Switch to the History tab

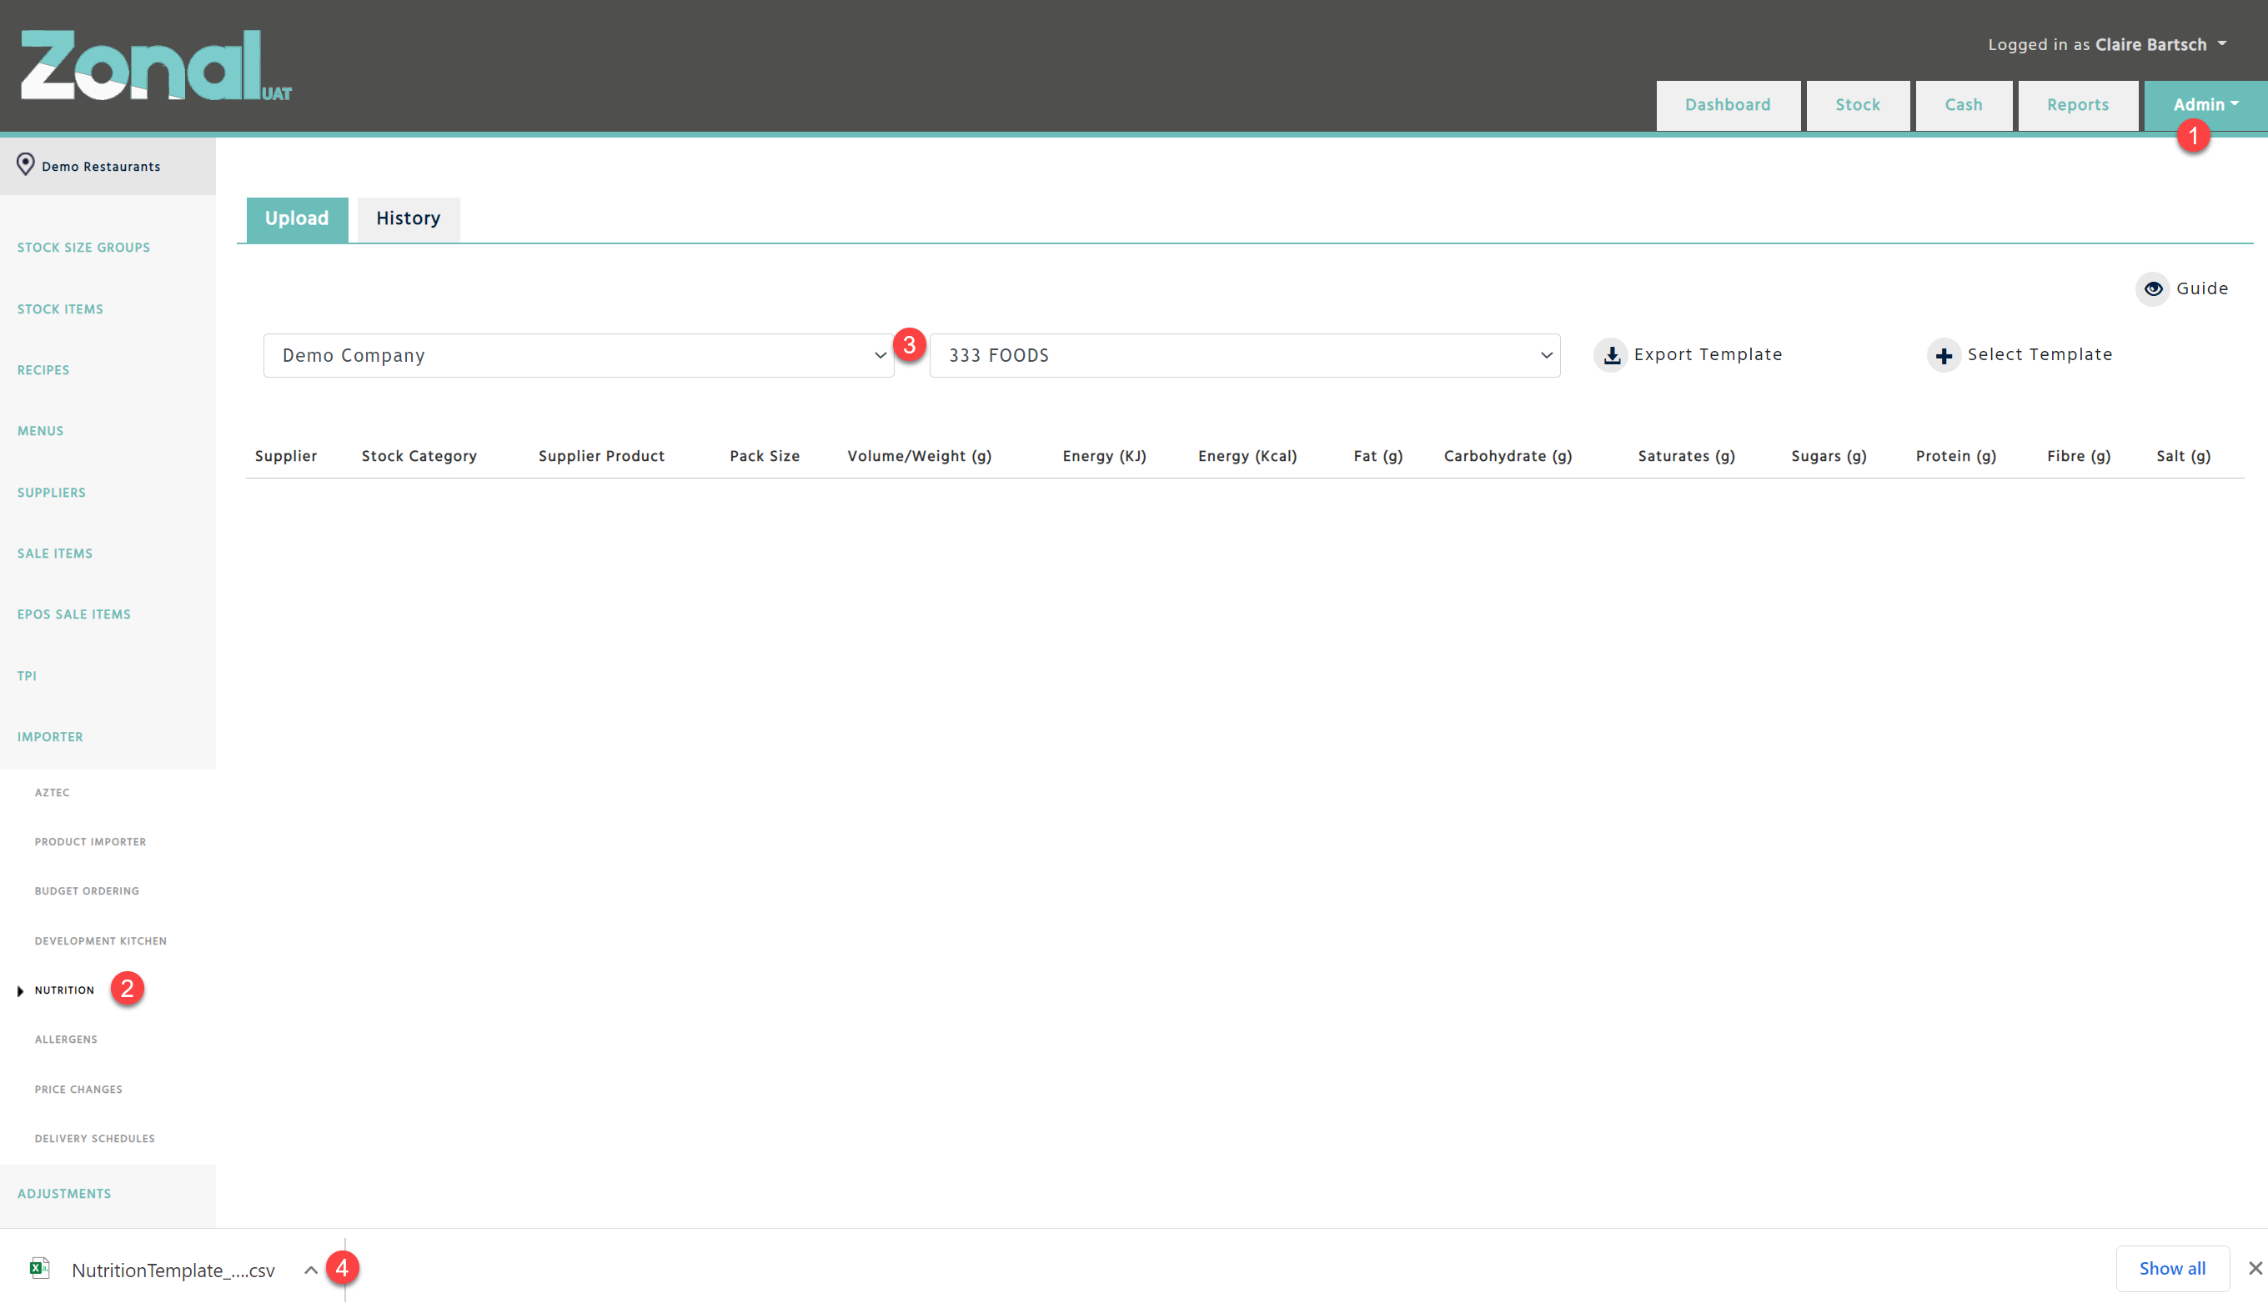(408, 219)
